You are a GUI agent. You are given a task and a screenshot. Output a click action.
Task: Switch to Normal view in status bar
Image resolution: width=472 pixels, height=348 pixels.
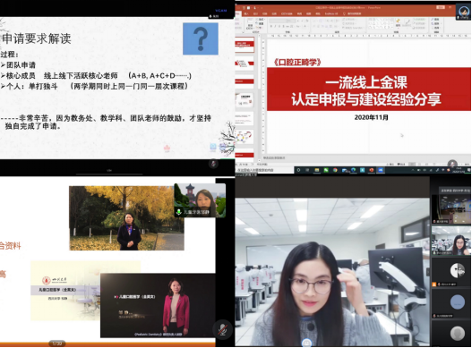(413, 165)
